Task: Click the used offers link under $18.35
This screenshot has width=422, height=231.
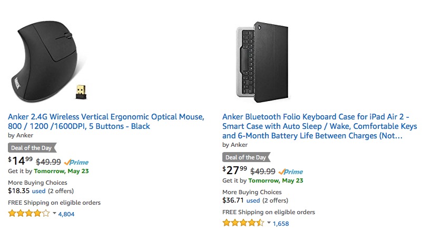Action: 38,191
